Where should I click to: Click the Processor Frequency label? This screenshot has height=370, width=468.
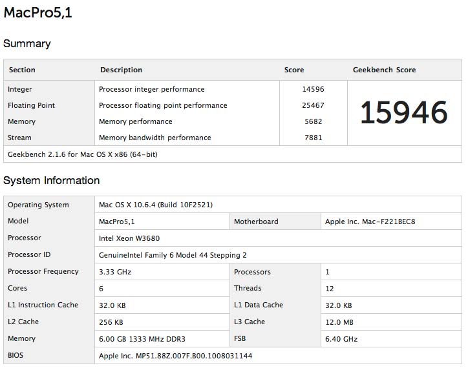pyautogui.click(x=43, y=271)
